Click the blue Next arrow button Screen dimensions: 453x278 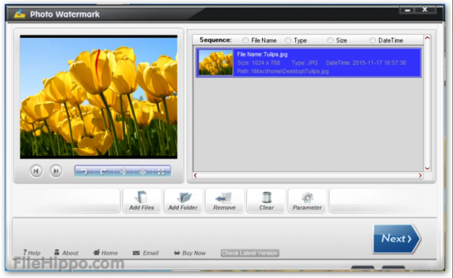coord(396,239)
